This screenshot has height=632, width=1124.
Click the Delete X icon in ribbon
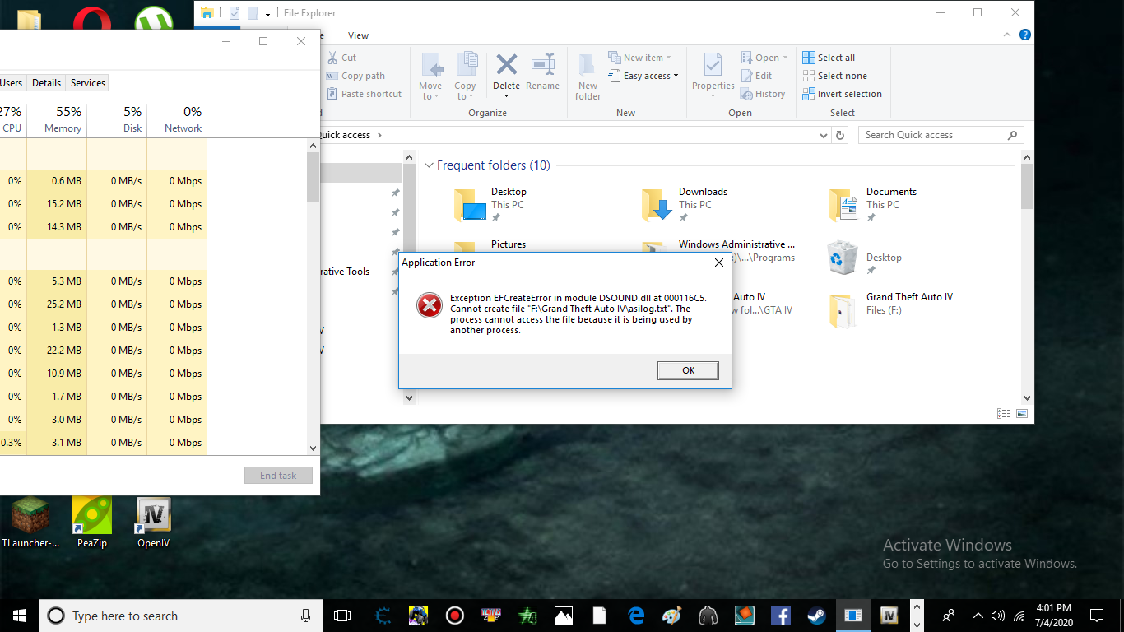tap(506, 65)
